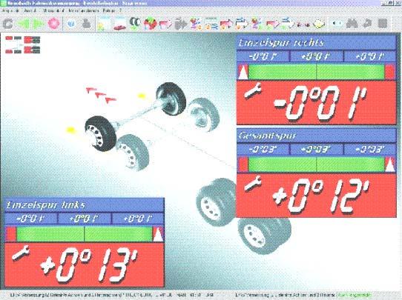Click the blue globe toolbar icon
This screenshot has width=402, height=300.
coord(71,24)
